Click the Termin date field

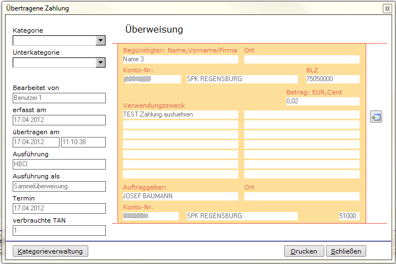[59, 208]
